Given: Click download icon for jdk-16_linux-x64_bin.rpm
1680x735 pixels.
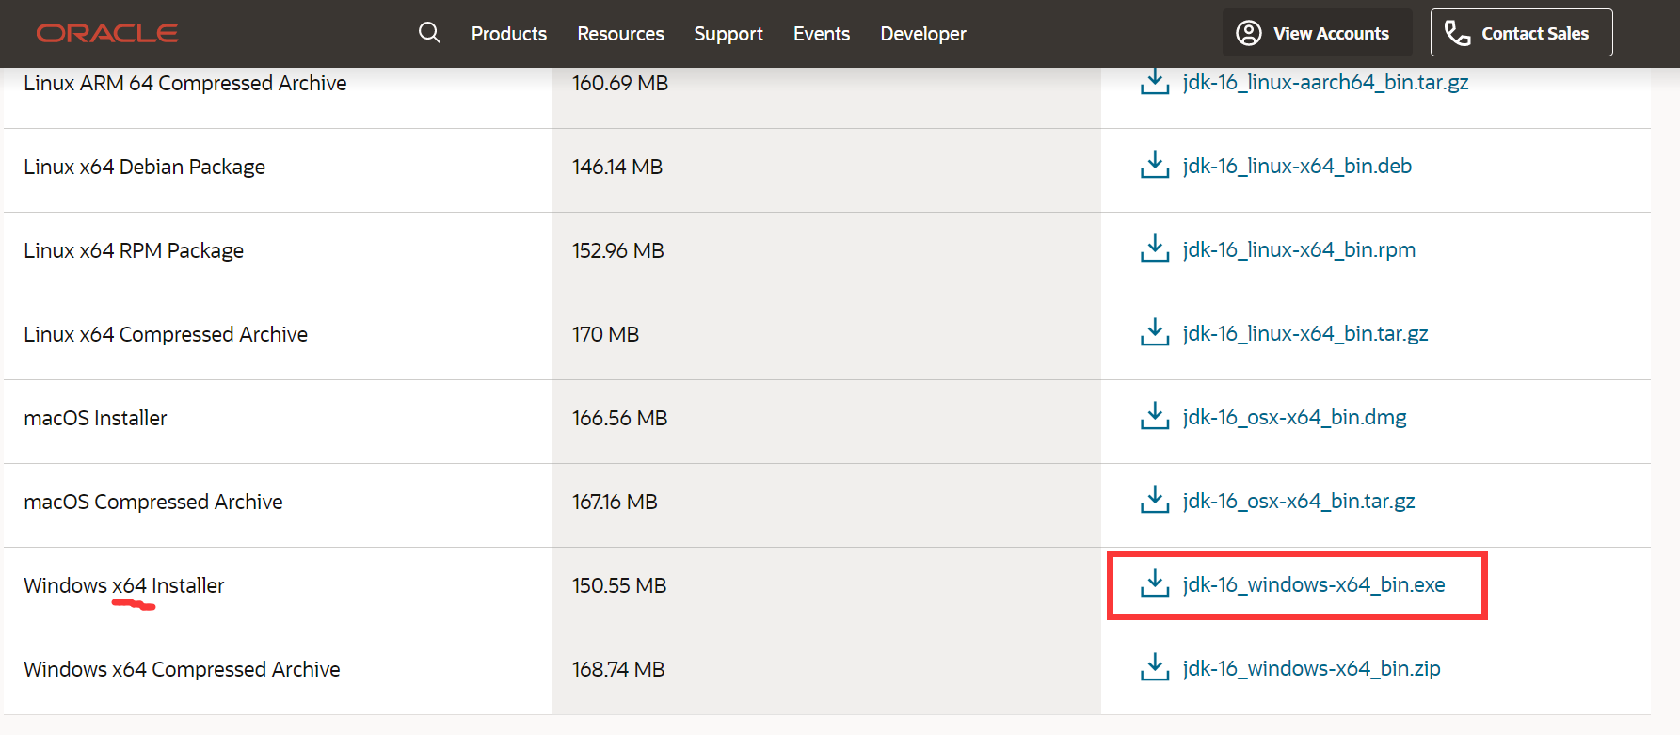Looking at the screenshot, I should point(1155,248).
